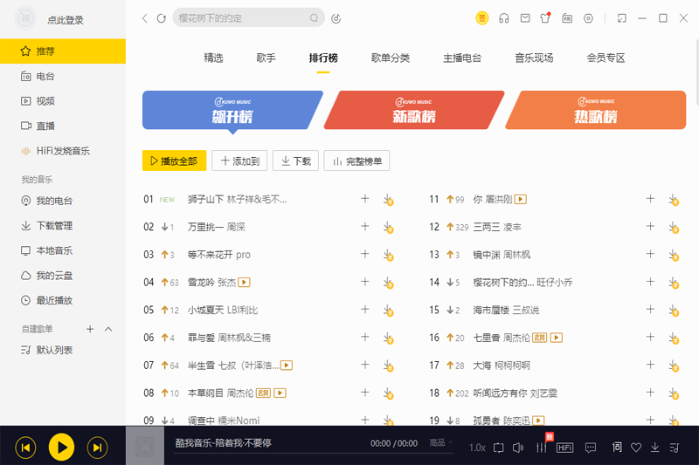
Task: Click the heart icon to favorite song
Action: coord(636,448)
